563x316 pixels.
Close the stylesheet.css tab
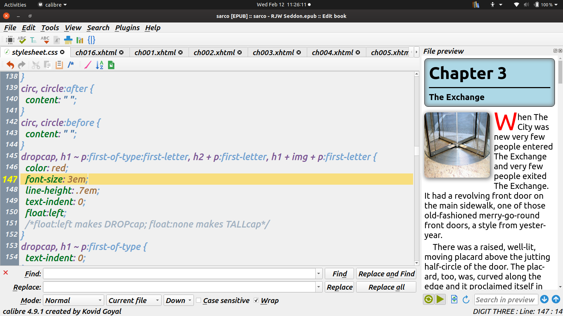tap(62, 52)
